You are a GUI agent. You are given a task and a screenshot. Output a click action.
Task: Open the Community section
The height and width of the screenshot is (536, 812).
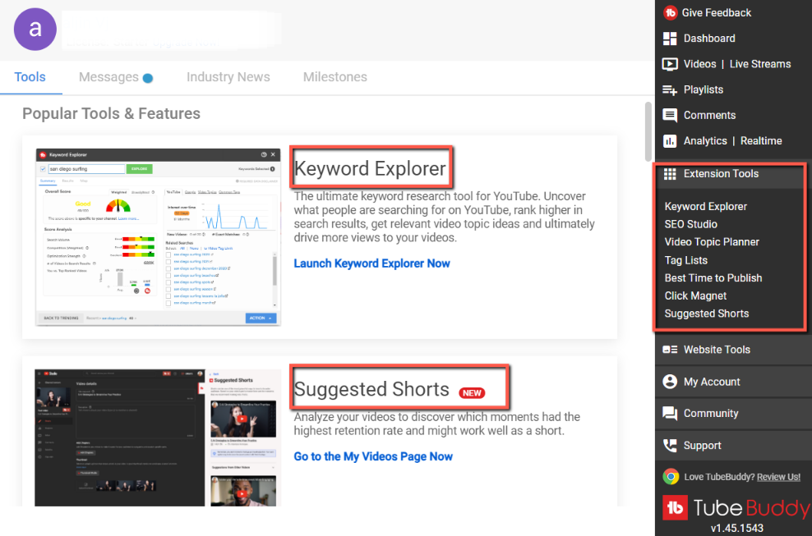click(x=712, y=413)
